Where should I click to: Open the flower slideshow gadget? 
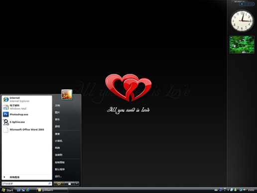[x=242, y=44]
